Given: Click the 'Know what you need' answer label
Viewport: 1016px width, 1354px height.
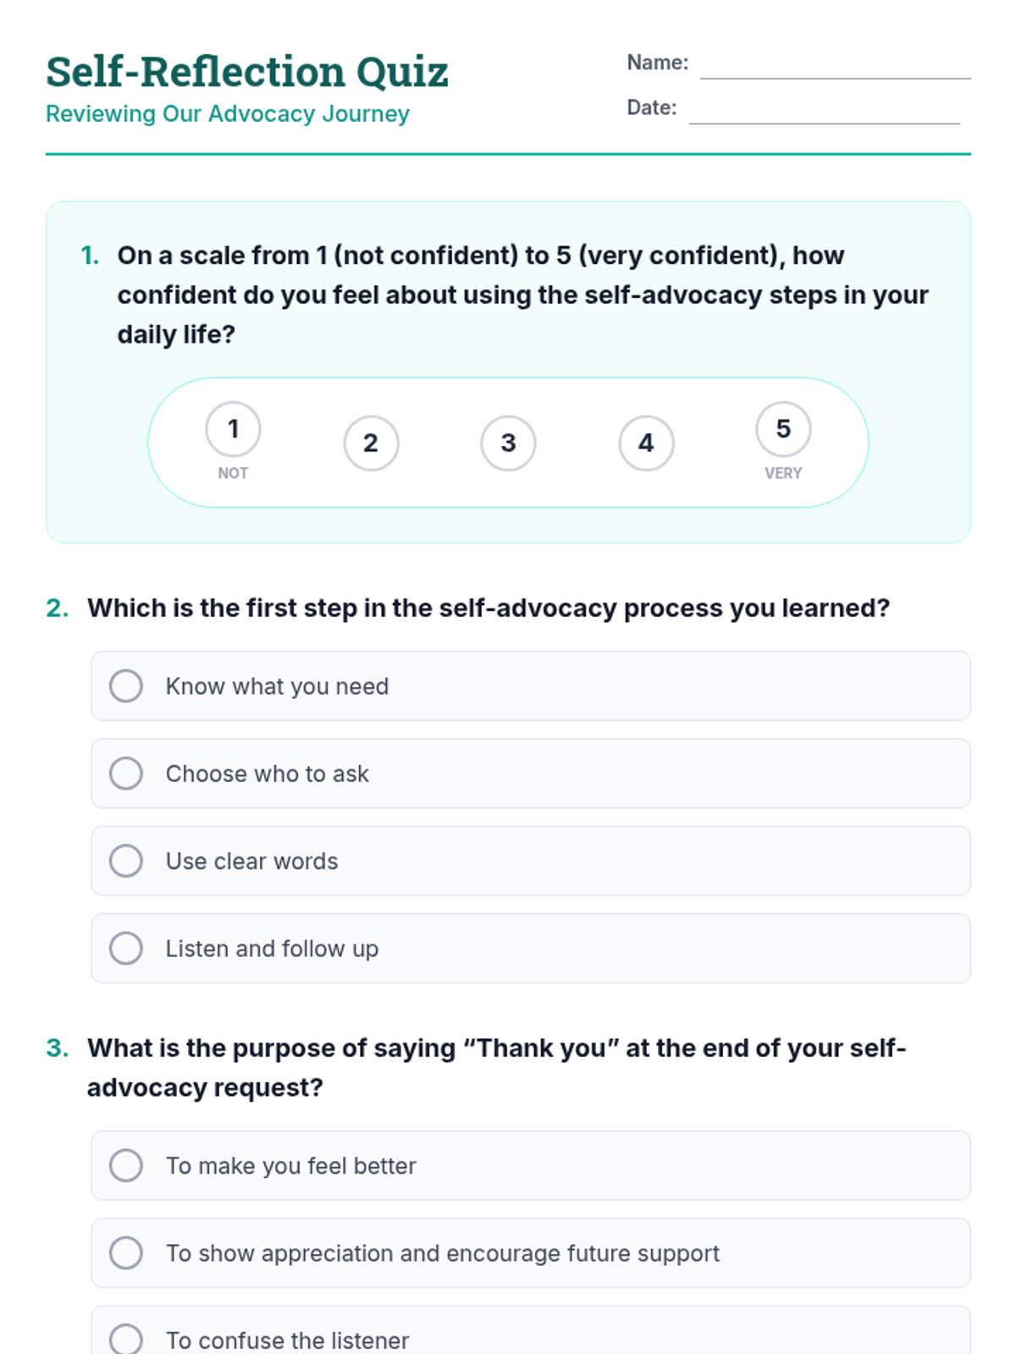Looking at the screenshot, I should [x=277, y=686].
